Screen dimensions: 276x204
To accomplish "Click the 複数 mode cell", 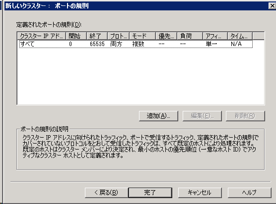I will [138, 44].
